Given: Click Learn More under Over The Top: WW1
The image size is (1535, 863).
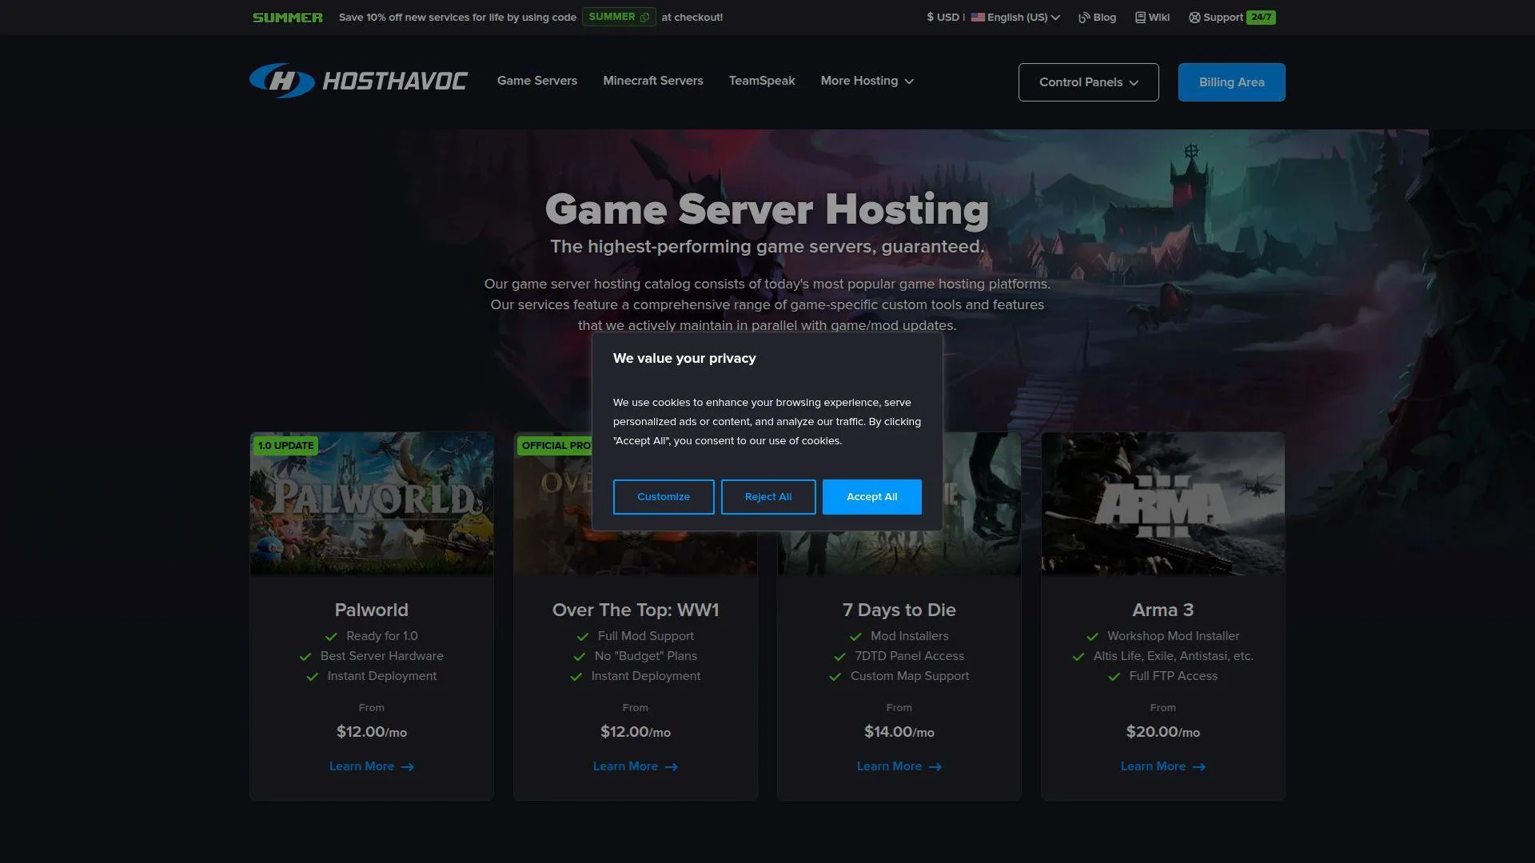Looking at the screenshot, I should point(636,766).
